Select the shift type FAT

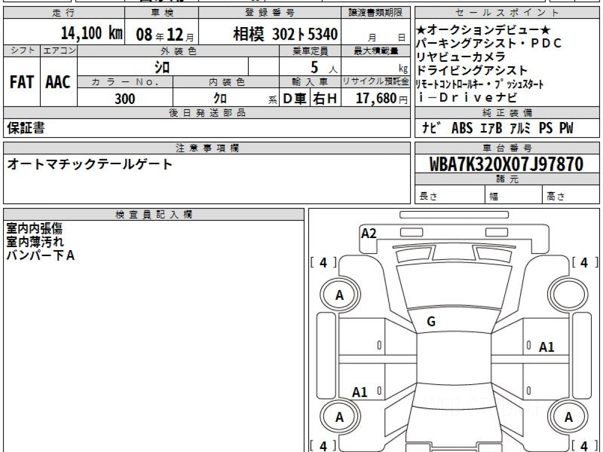pyautogui.click(x=22, y=82)
